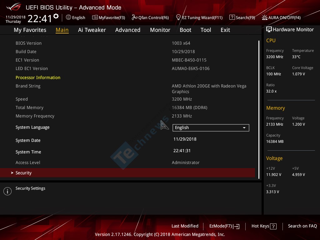The width and height of the screenshot is (320, 240).
Task: Click the settings gear next to clock
Action: [56, 16]
